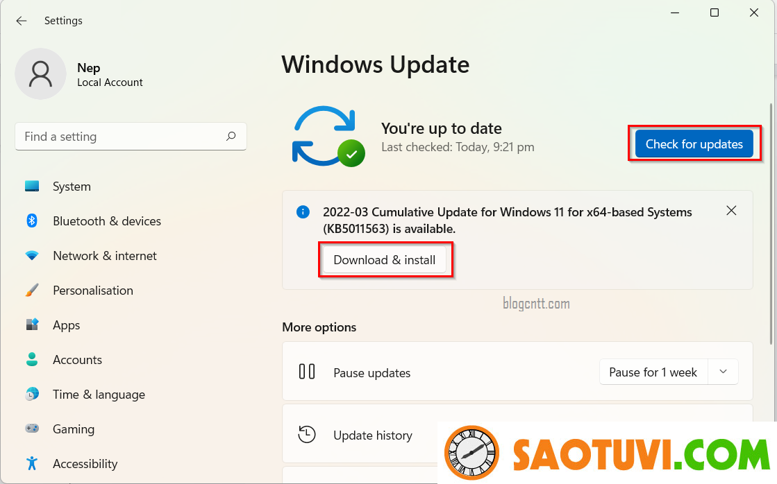Expand the pause duration dropdown chevron
This screenshot has height=484, width=777.
click(x=723, y=372)
